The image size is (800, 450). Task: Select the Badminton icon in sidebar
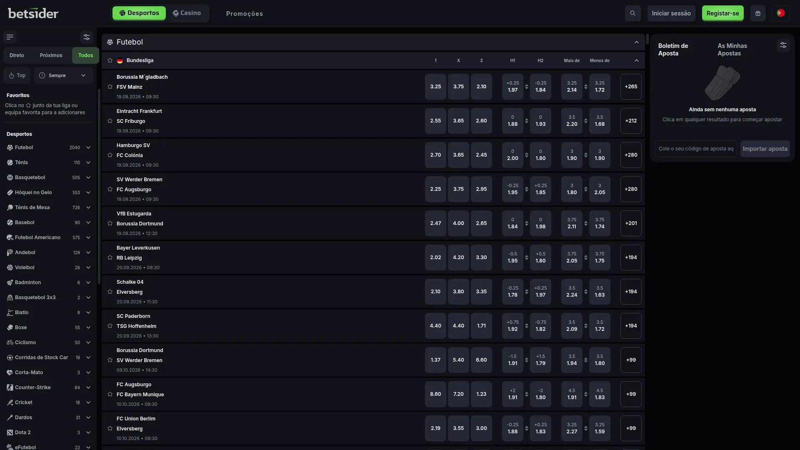click(x=10, y=282)
